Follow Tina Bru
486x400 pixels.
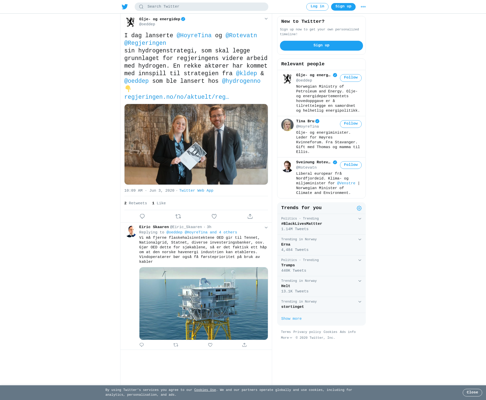point(351,124)
